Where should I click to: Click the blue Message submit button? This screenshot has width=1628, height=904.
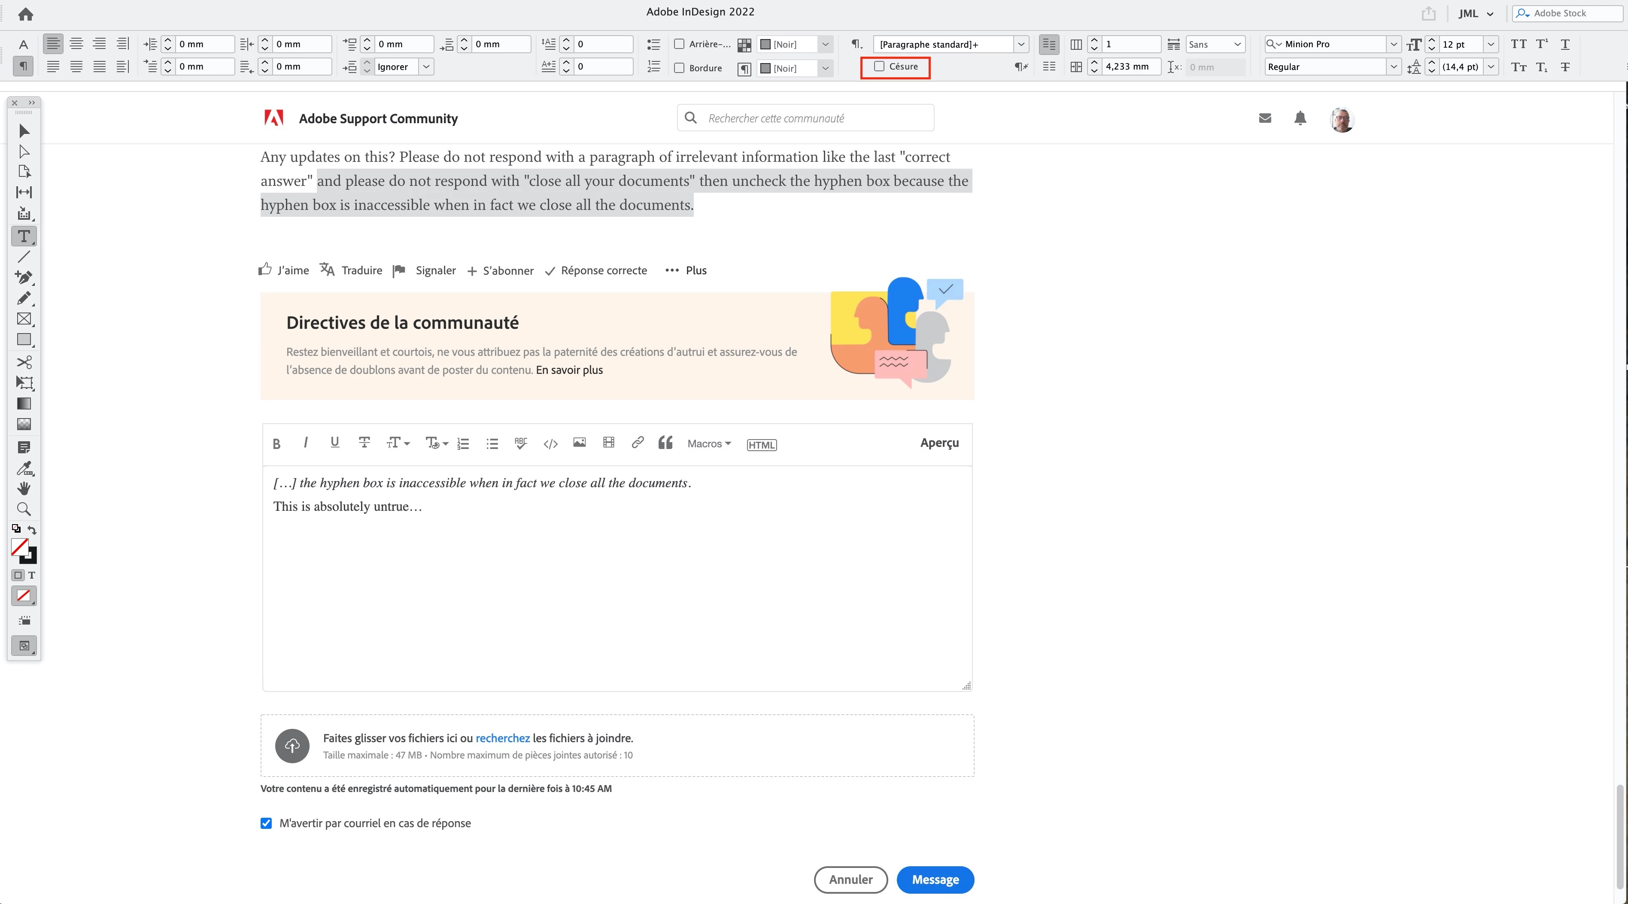[935, 880]
